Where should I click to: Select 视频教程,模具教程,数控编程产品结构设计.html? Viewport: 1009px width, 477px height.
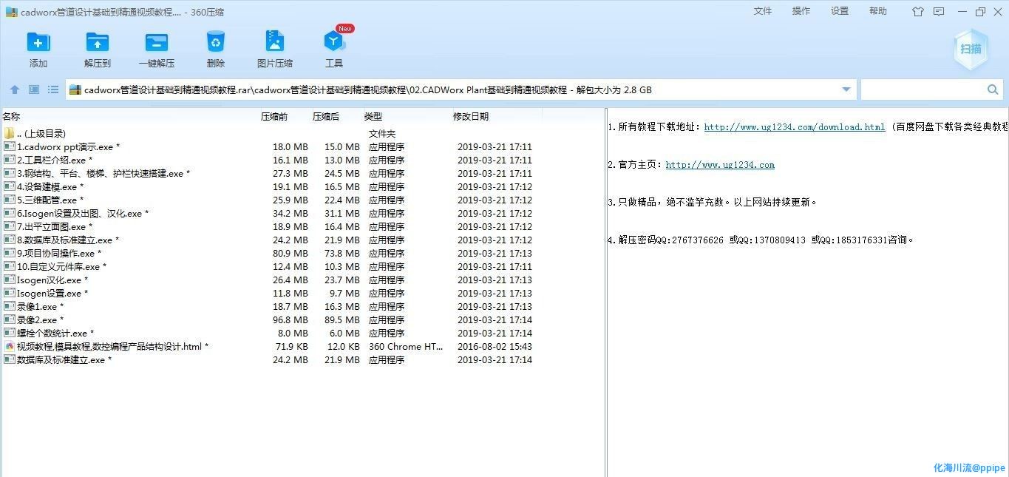click(112, 347)
